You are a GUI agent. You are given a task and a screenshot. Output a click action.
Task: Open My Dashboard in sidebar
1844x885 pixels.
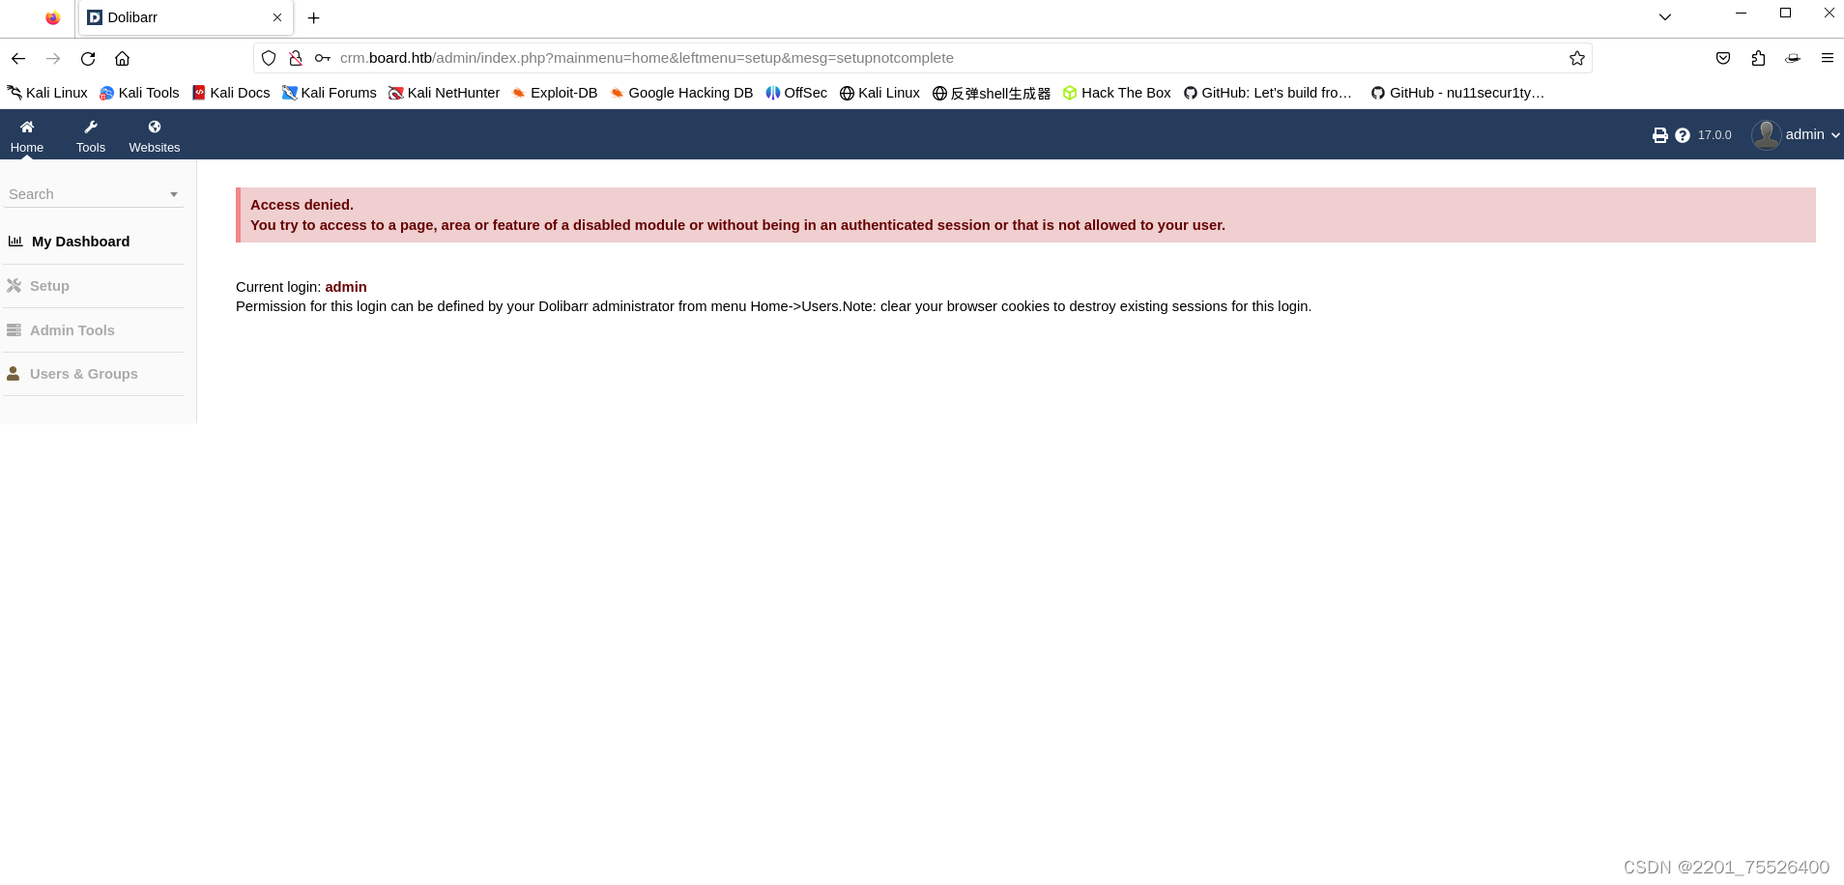[80, 242]
